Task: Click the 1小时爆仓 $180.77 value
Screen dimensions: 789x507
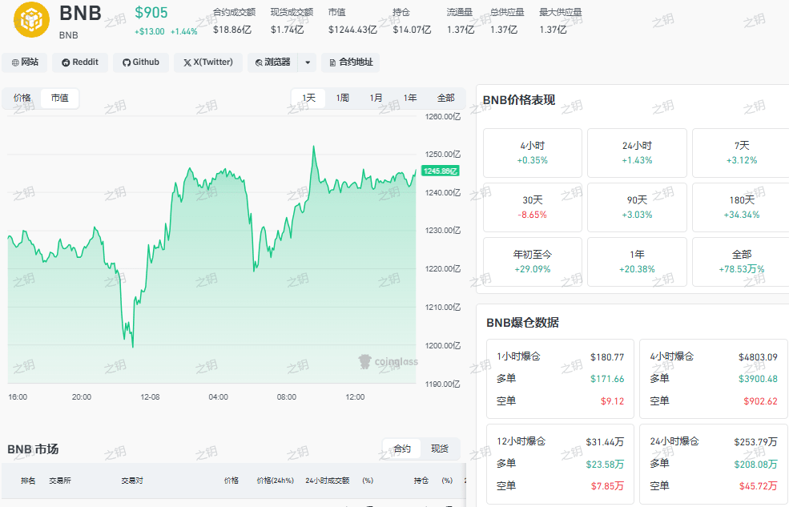Action: click(607, 357)
